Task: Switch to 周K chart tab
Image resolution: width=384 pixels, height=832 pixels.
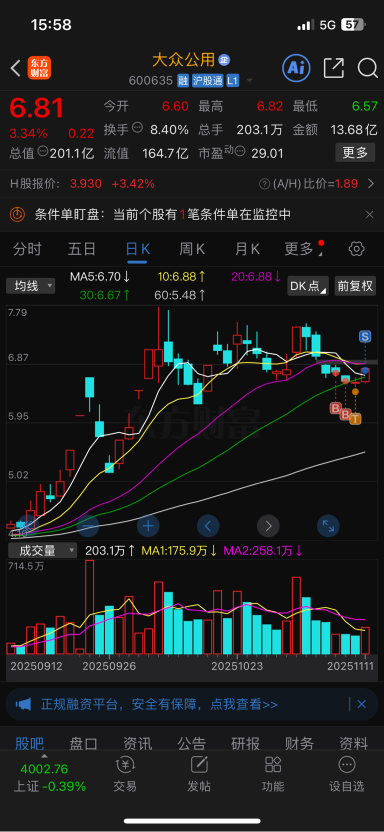Action: [192, 249]
